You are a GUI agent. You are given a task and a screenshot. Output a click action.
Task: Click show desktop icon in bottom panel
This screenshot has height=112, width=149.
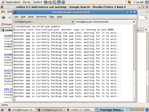click(x=2, y=110)
